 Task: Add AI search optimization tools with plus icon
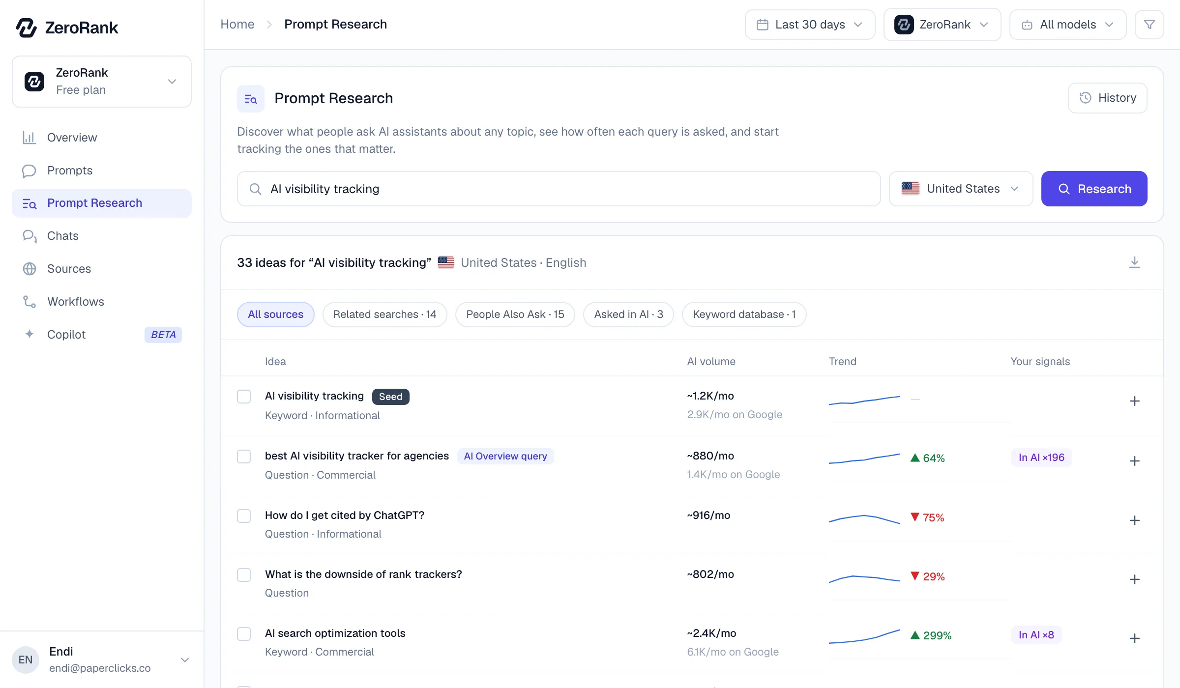coord(1135,638)
